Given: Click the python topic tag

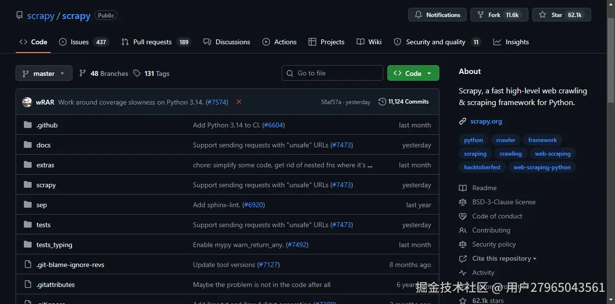Looking at the screenshot, I should coord(473,140).
